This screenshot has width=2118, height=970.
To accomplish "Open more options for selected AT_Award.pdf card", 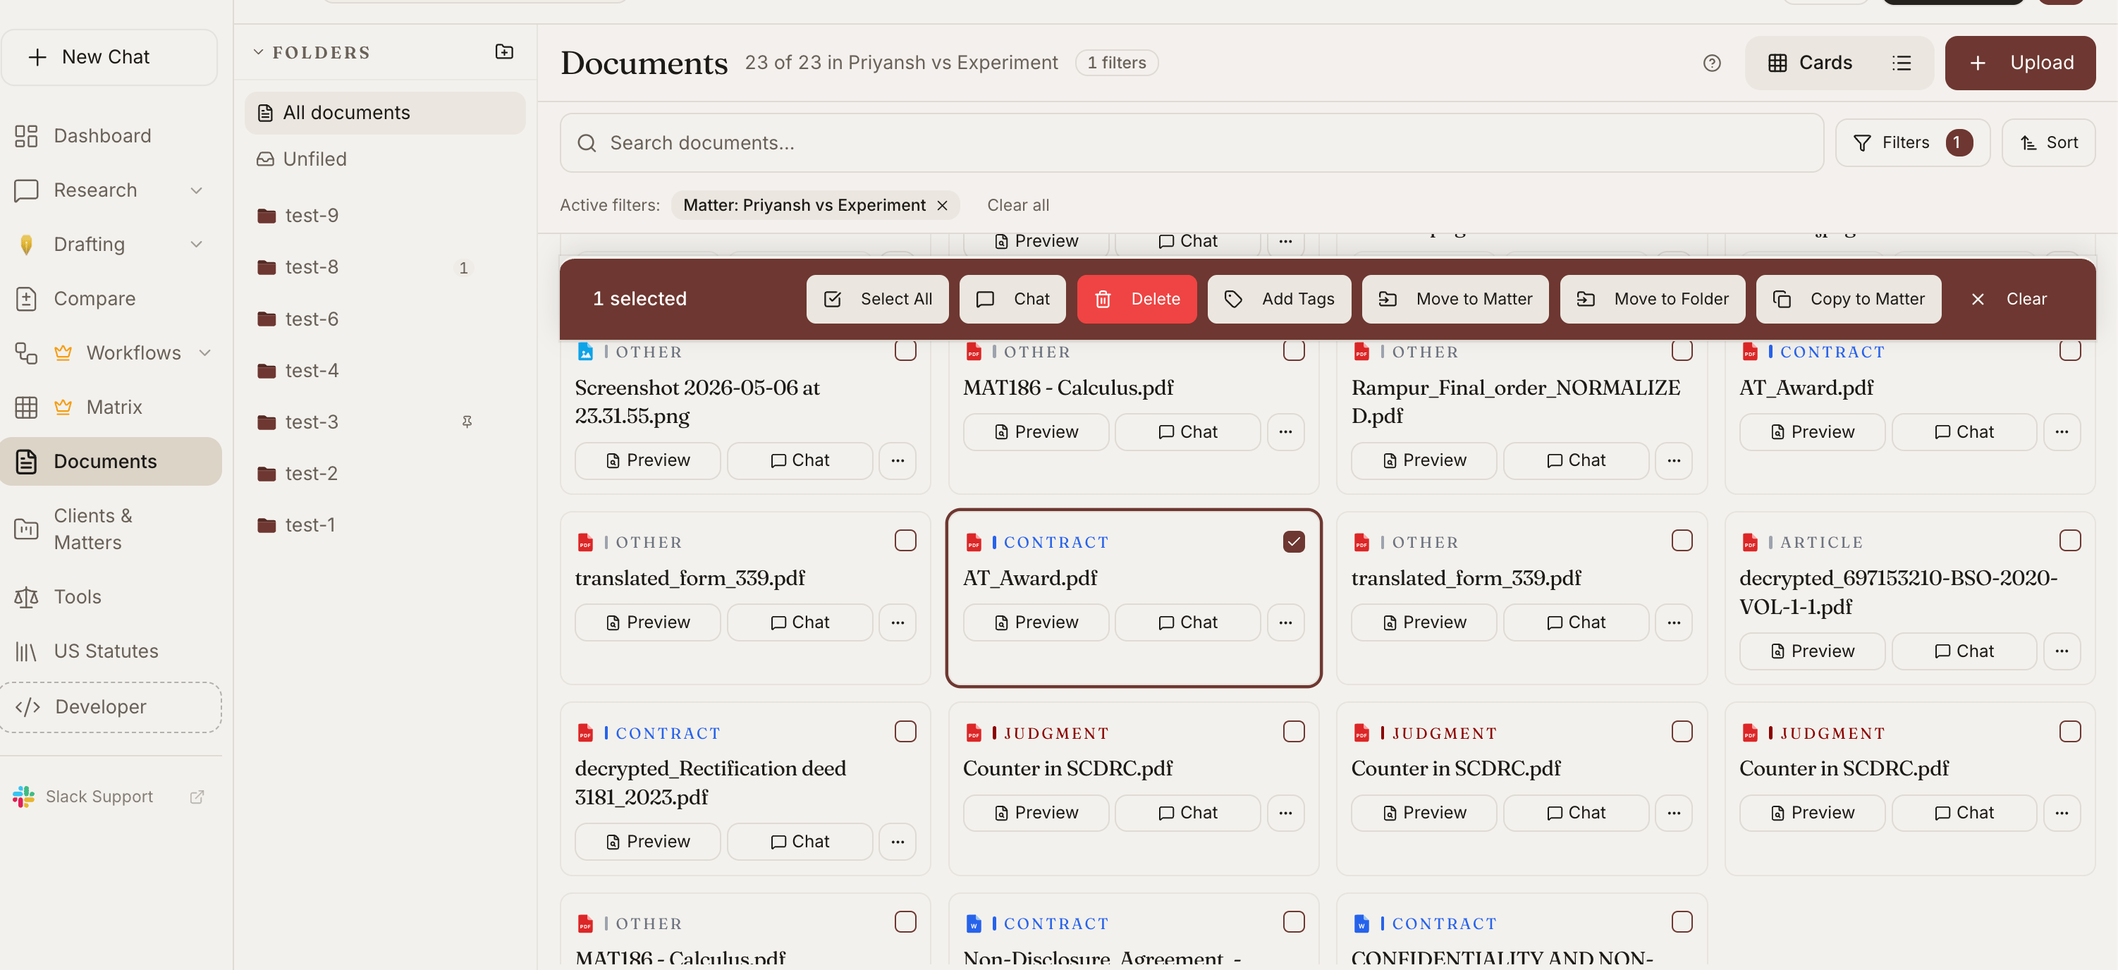I will coord(1285,622).
